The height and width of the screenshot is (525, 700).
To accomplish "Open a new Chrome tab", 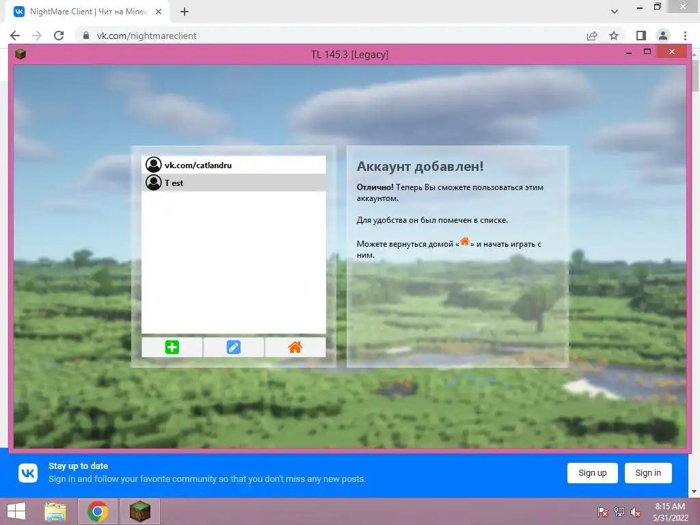I will coord(185,12).
